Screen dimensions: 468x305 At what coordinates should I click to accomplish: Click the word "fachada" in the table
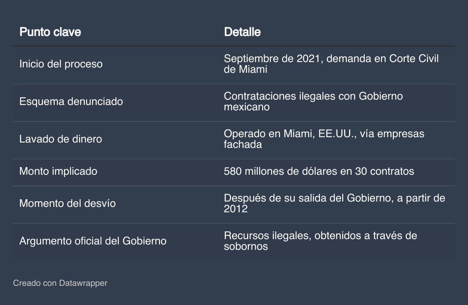pyautogui.click(x=243, y=144)
